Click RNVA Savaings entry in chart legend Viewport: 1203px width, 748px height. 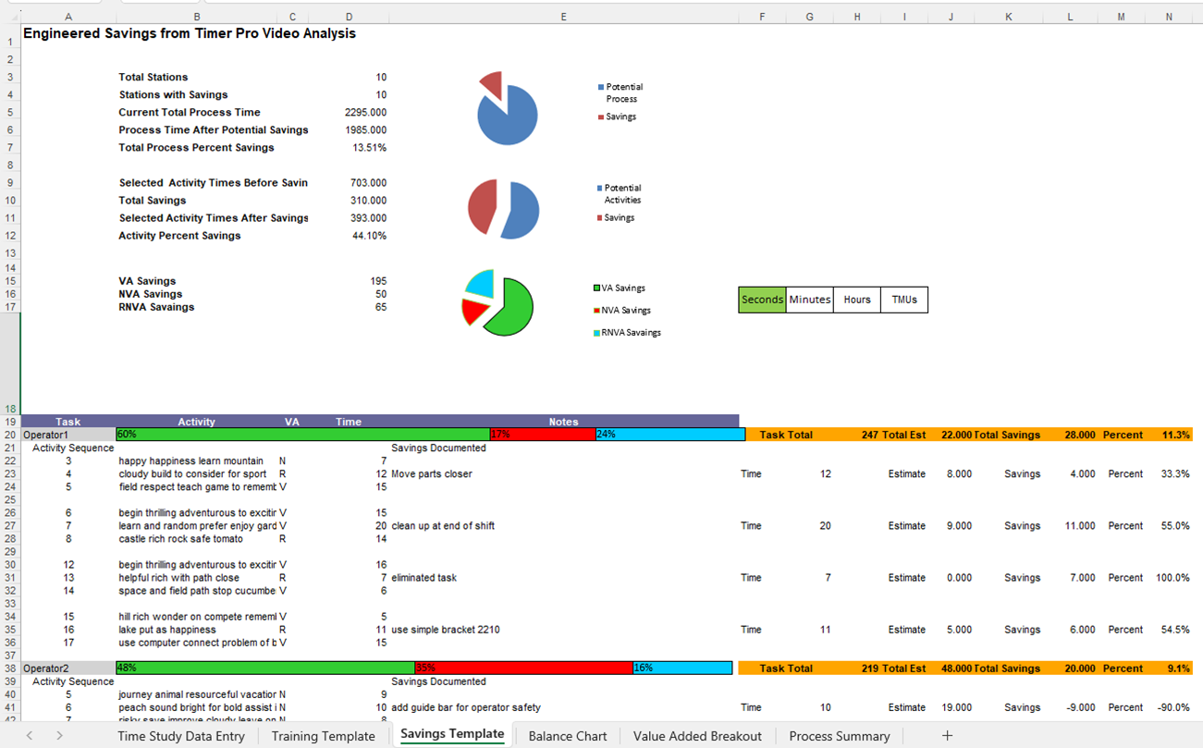pos(631,333)
